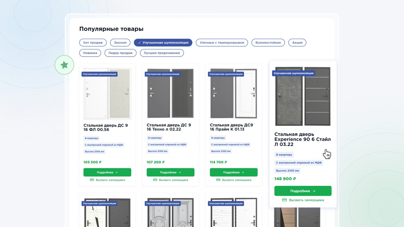This screenshot has height=227, width=404.
Task: Click В квартиру tag on Experience 90 card
Action: tap(284, 155)
